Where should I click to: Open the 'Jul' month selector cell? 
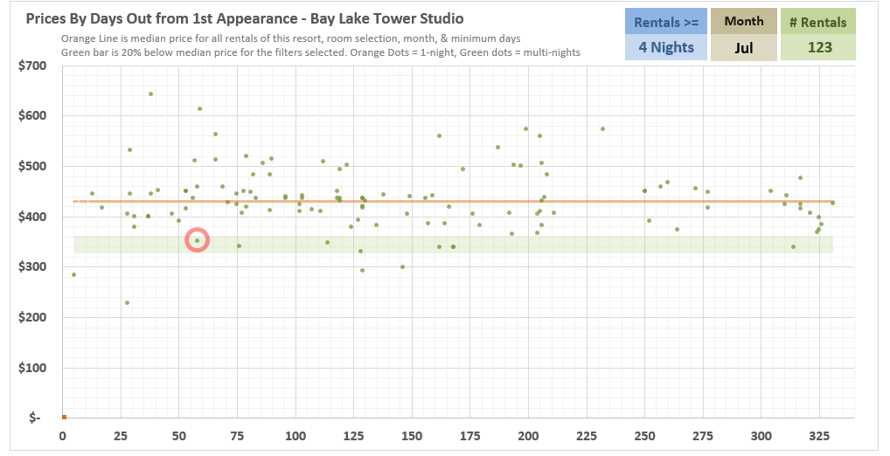pos(743,48)
